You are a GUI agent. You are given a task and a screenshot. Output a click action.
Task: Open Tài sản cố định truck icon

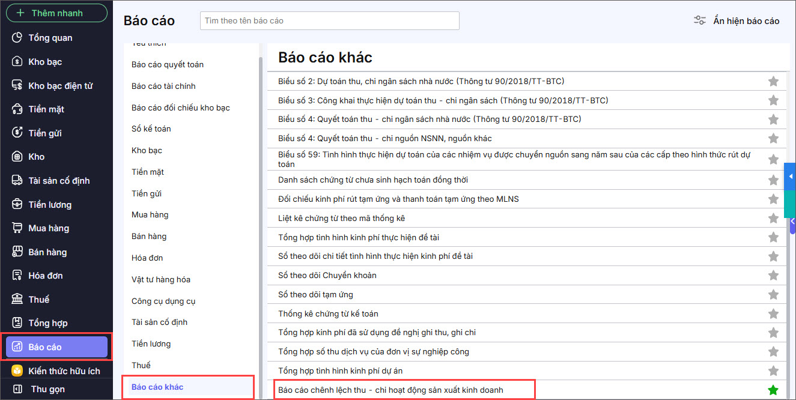click(x=17, y=181)
